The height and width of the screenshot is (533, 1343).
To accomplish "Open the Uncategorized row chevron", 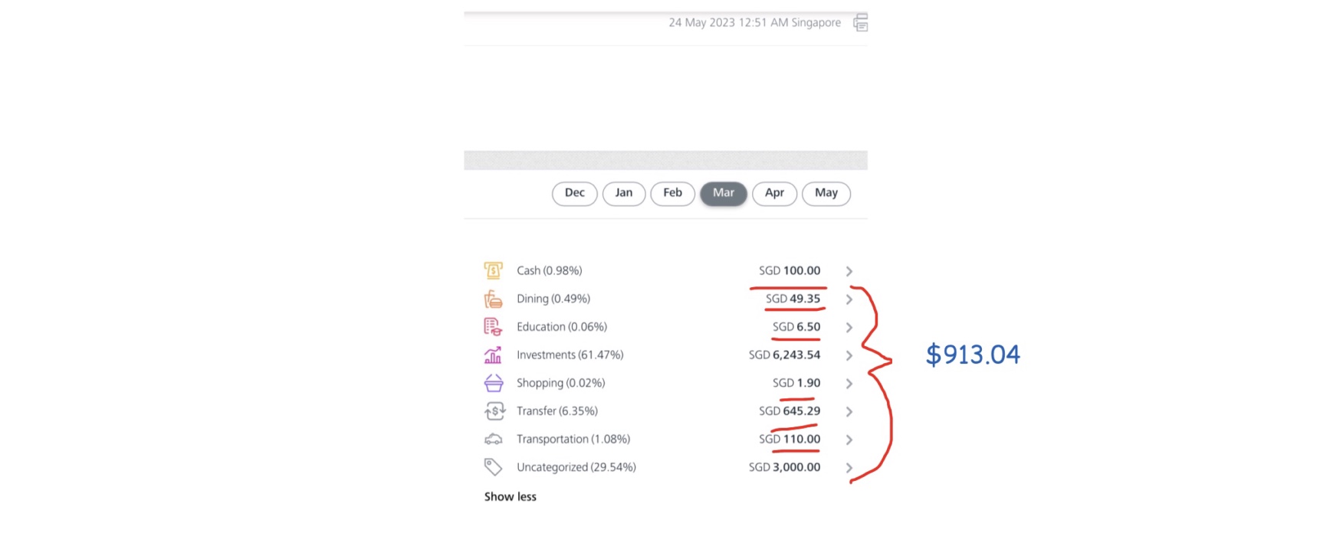I will 849,468.
